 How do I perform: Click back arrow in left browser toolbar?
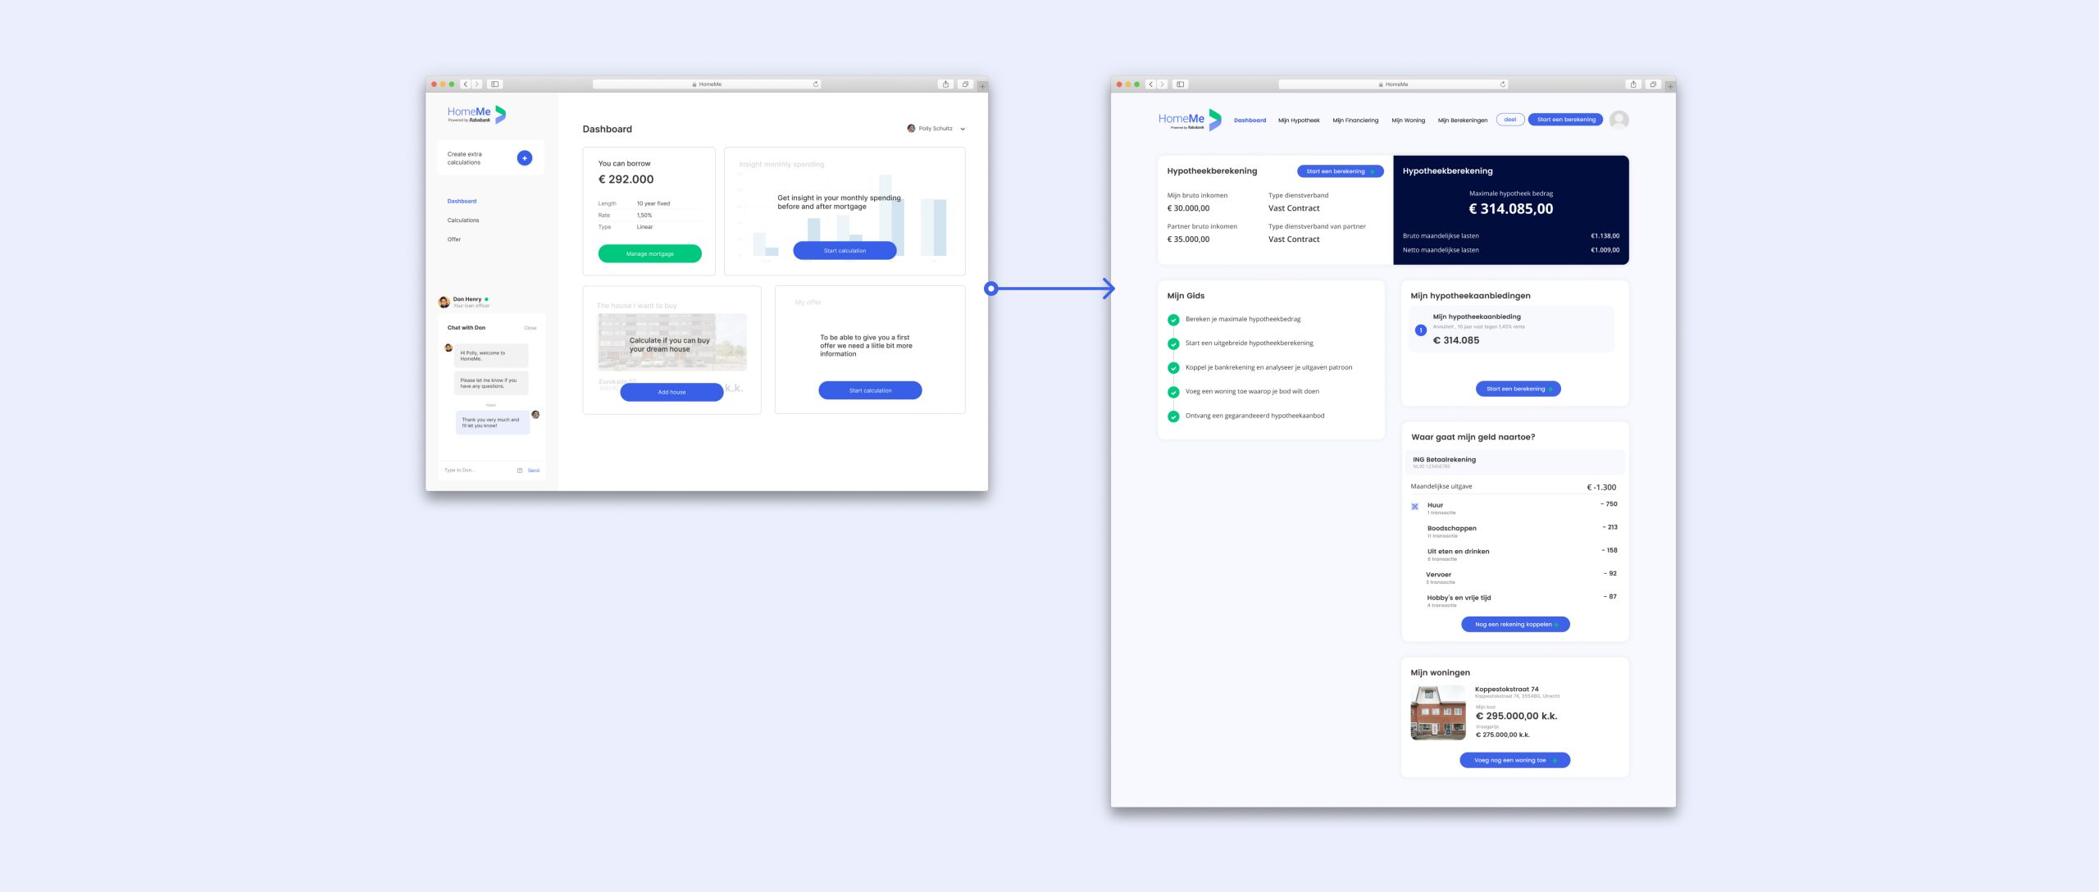pos(465,84)
